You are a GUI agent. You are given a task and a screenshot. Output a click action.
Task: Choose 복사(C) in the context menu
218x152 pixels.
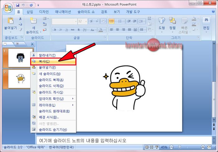pyautogui.click(x=53, y=61)
